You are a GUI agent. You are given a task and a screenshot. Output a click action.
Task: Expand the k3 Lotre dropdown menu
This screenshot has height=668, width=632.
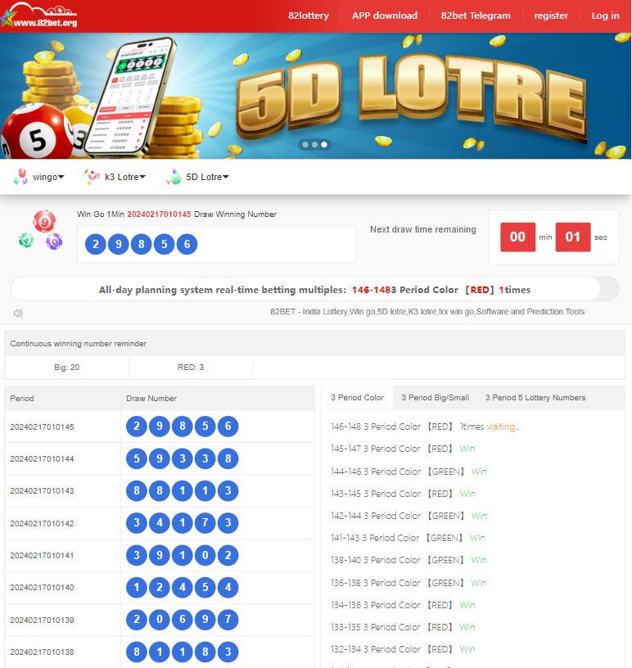(125, 177)
